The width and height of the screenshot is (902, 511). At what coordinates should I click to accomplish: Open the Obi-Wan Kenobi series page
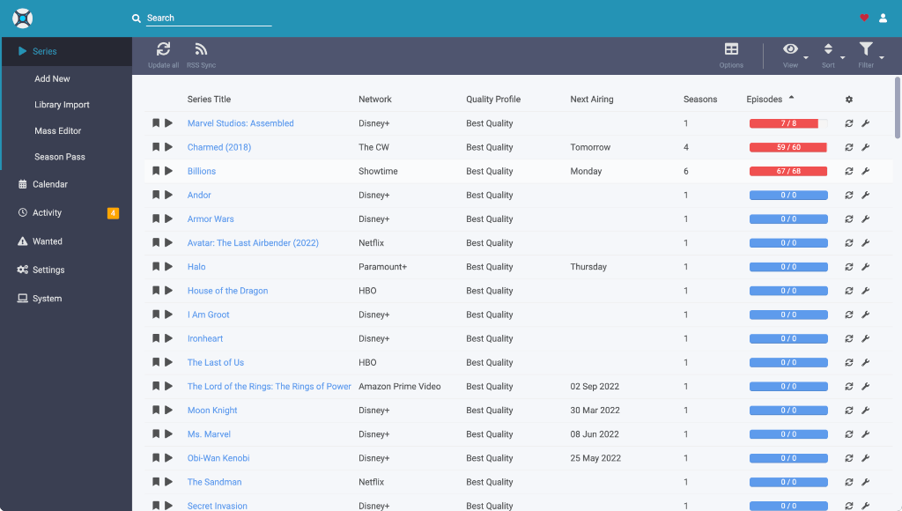[218, 457]
